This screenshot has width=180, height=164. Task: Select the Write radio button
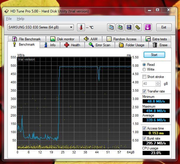[144, 69]
